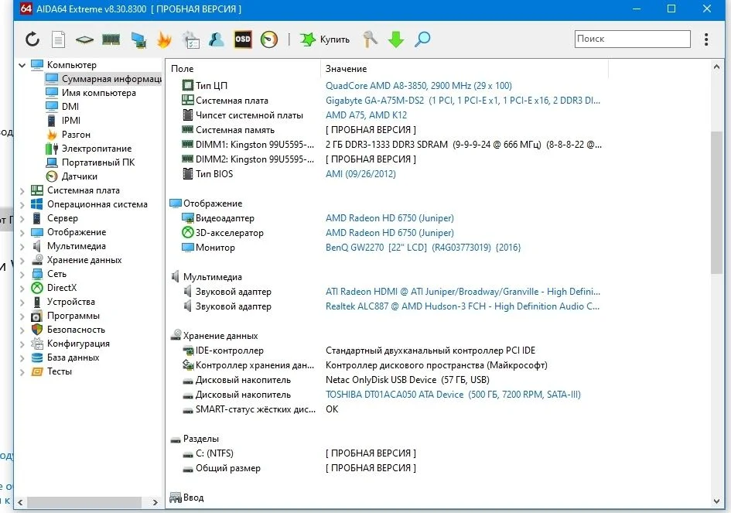The height and width of the screenshot is (513, 731).
Task: Click the green download update arrow
Action: coord(396,39)
